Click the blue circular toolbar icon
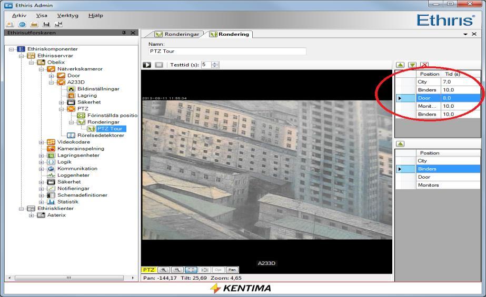This screenshot has height=297, width=486. coord(22,24)
